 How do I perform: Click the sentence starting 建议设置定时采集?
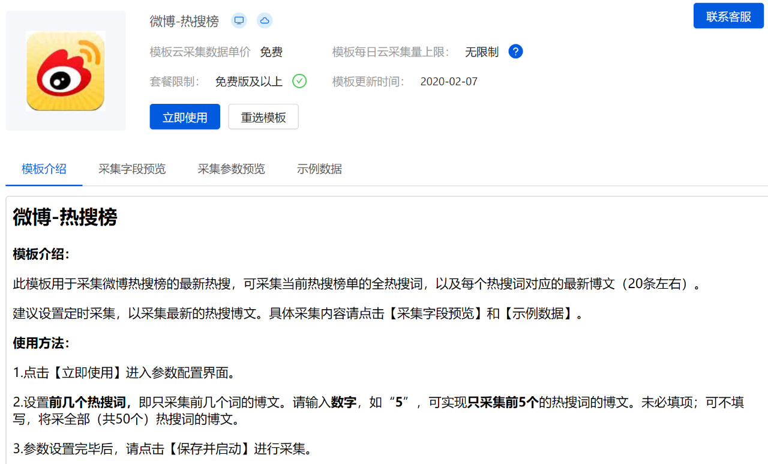(x=298, y=313)
